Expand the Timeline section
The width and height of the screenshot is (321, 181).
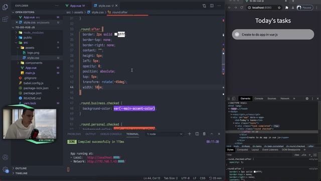click(x=14, y=173)
